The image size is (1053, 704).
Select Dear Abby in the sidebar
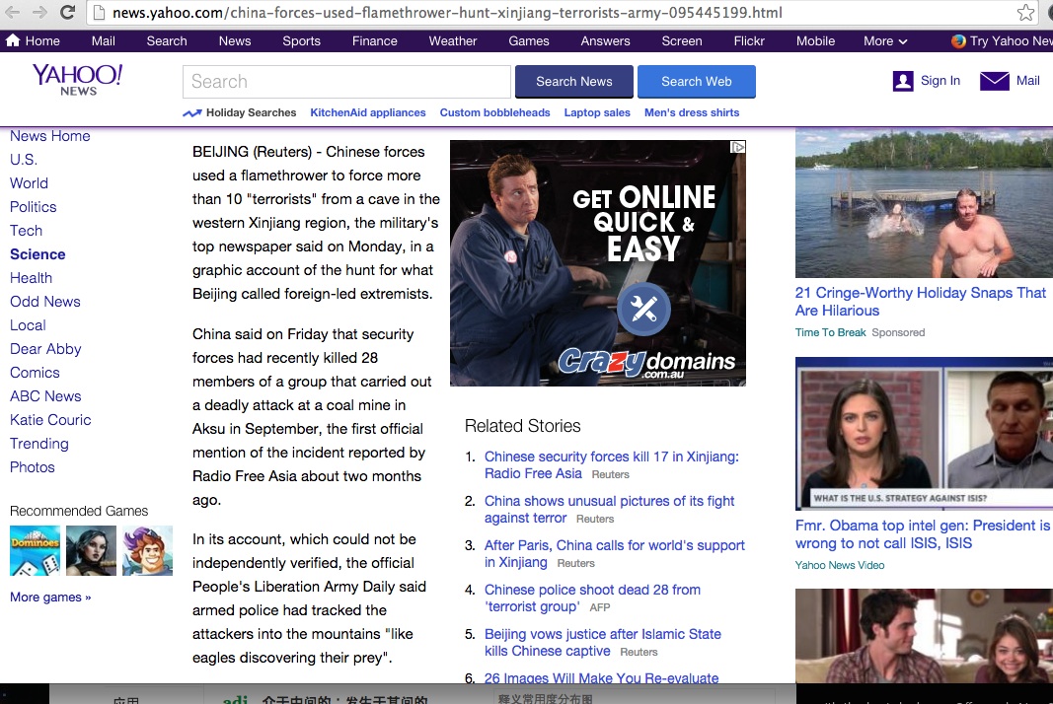pos(45,349)
